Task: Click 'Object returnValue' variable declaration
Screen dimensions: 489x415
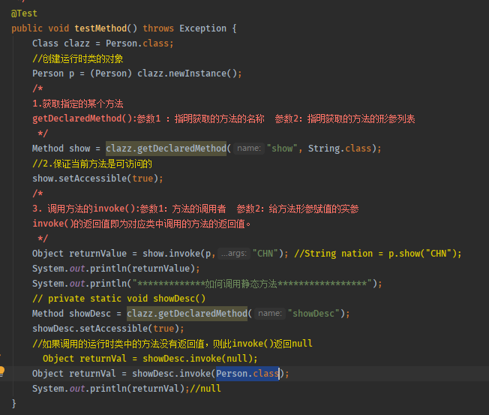Action: coord(79,254)
